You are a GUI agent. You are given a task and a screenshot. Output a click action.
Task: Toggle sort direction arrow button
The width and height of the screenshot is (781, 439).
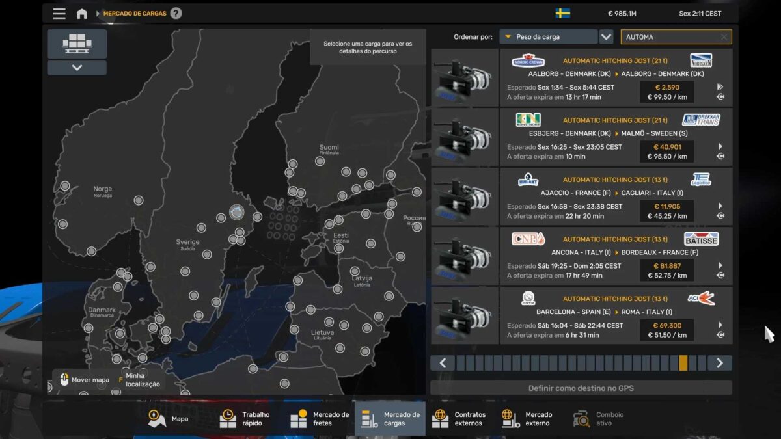click(606, 37)
